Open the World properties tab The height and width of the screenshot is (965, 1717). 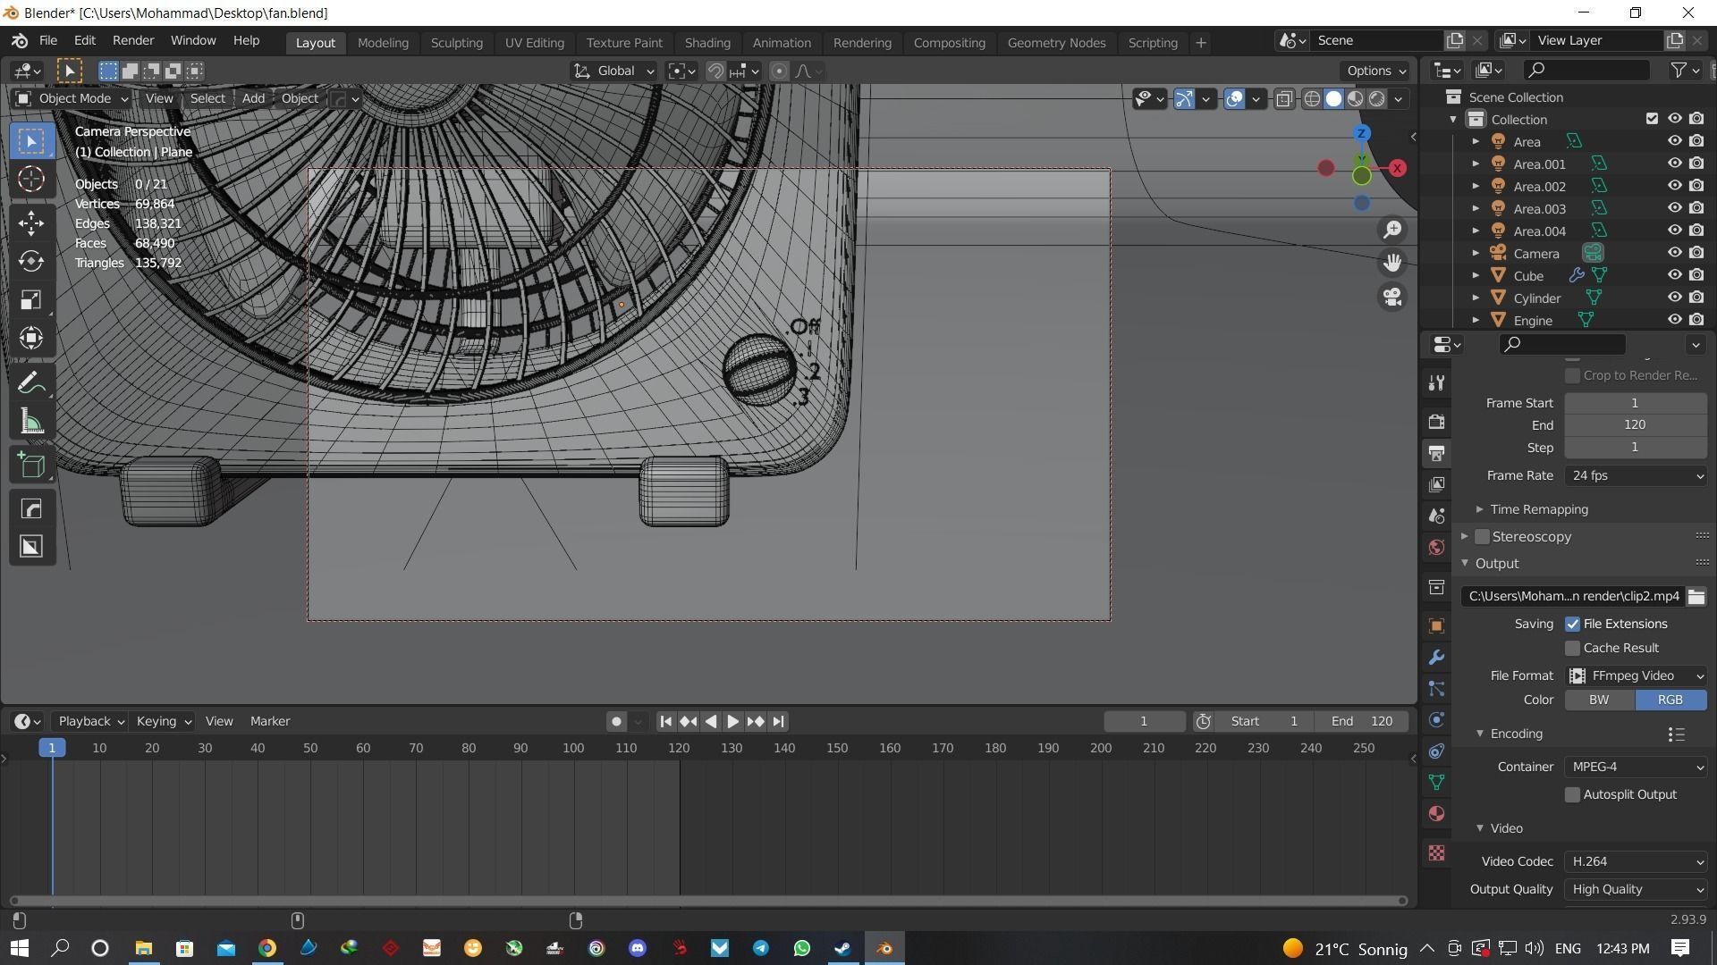coord(1436,547)
